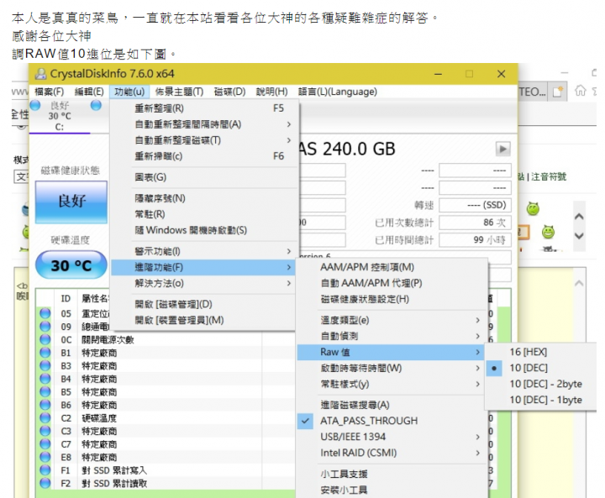Choose 磁碟健康狀態設定(H)

point(392,299)
